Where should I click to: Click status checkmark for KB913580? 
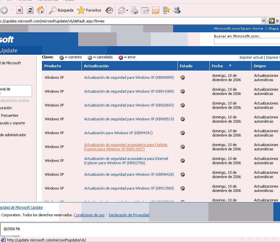pyautogui.click(x=182, y=188)
